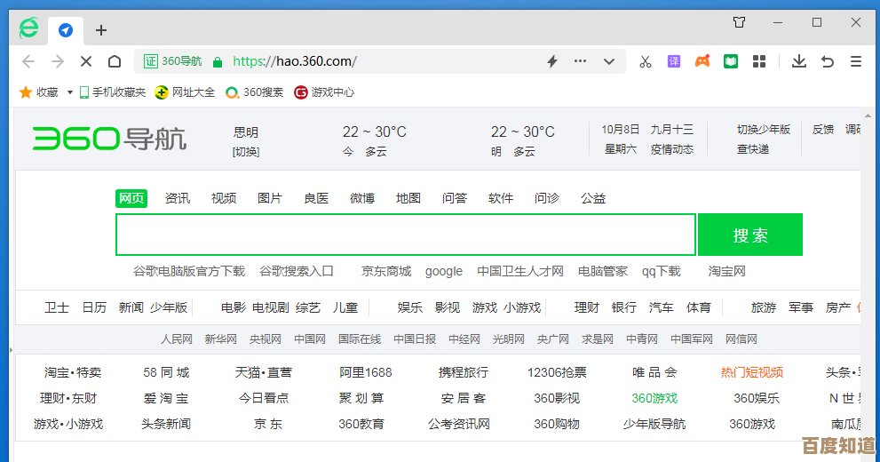The image size is (880, 462).
Task: Stop loading the page with X button
Action: point(86,61)
